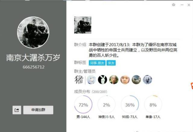This screenshot has width=193, height=132.
Task: Open the elderly man with glasses avatar
Action: [114, 80]
